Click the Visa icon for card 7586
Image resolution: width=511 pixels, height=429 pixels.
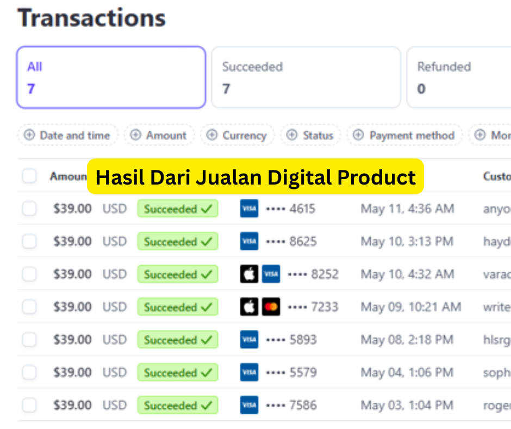point(249,405)
